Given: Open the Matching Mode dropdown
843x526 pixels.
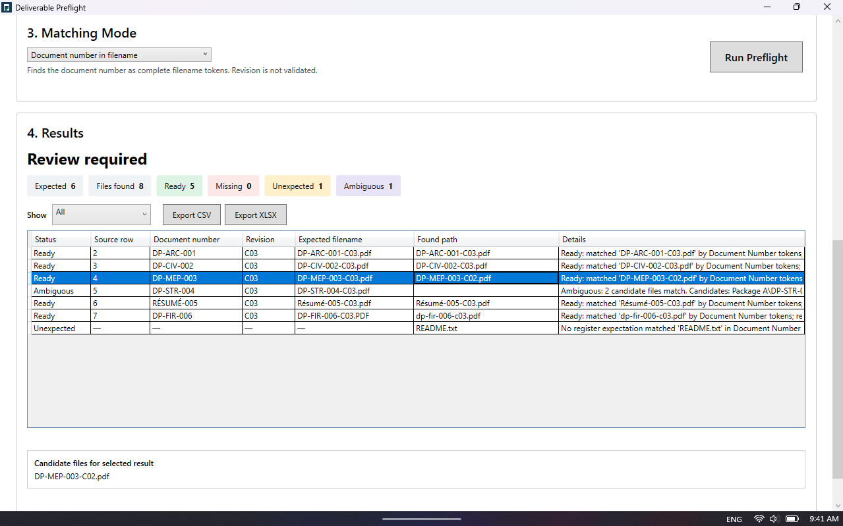Looking at the screenshot, I should click(119, 55).
